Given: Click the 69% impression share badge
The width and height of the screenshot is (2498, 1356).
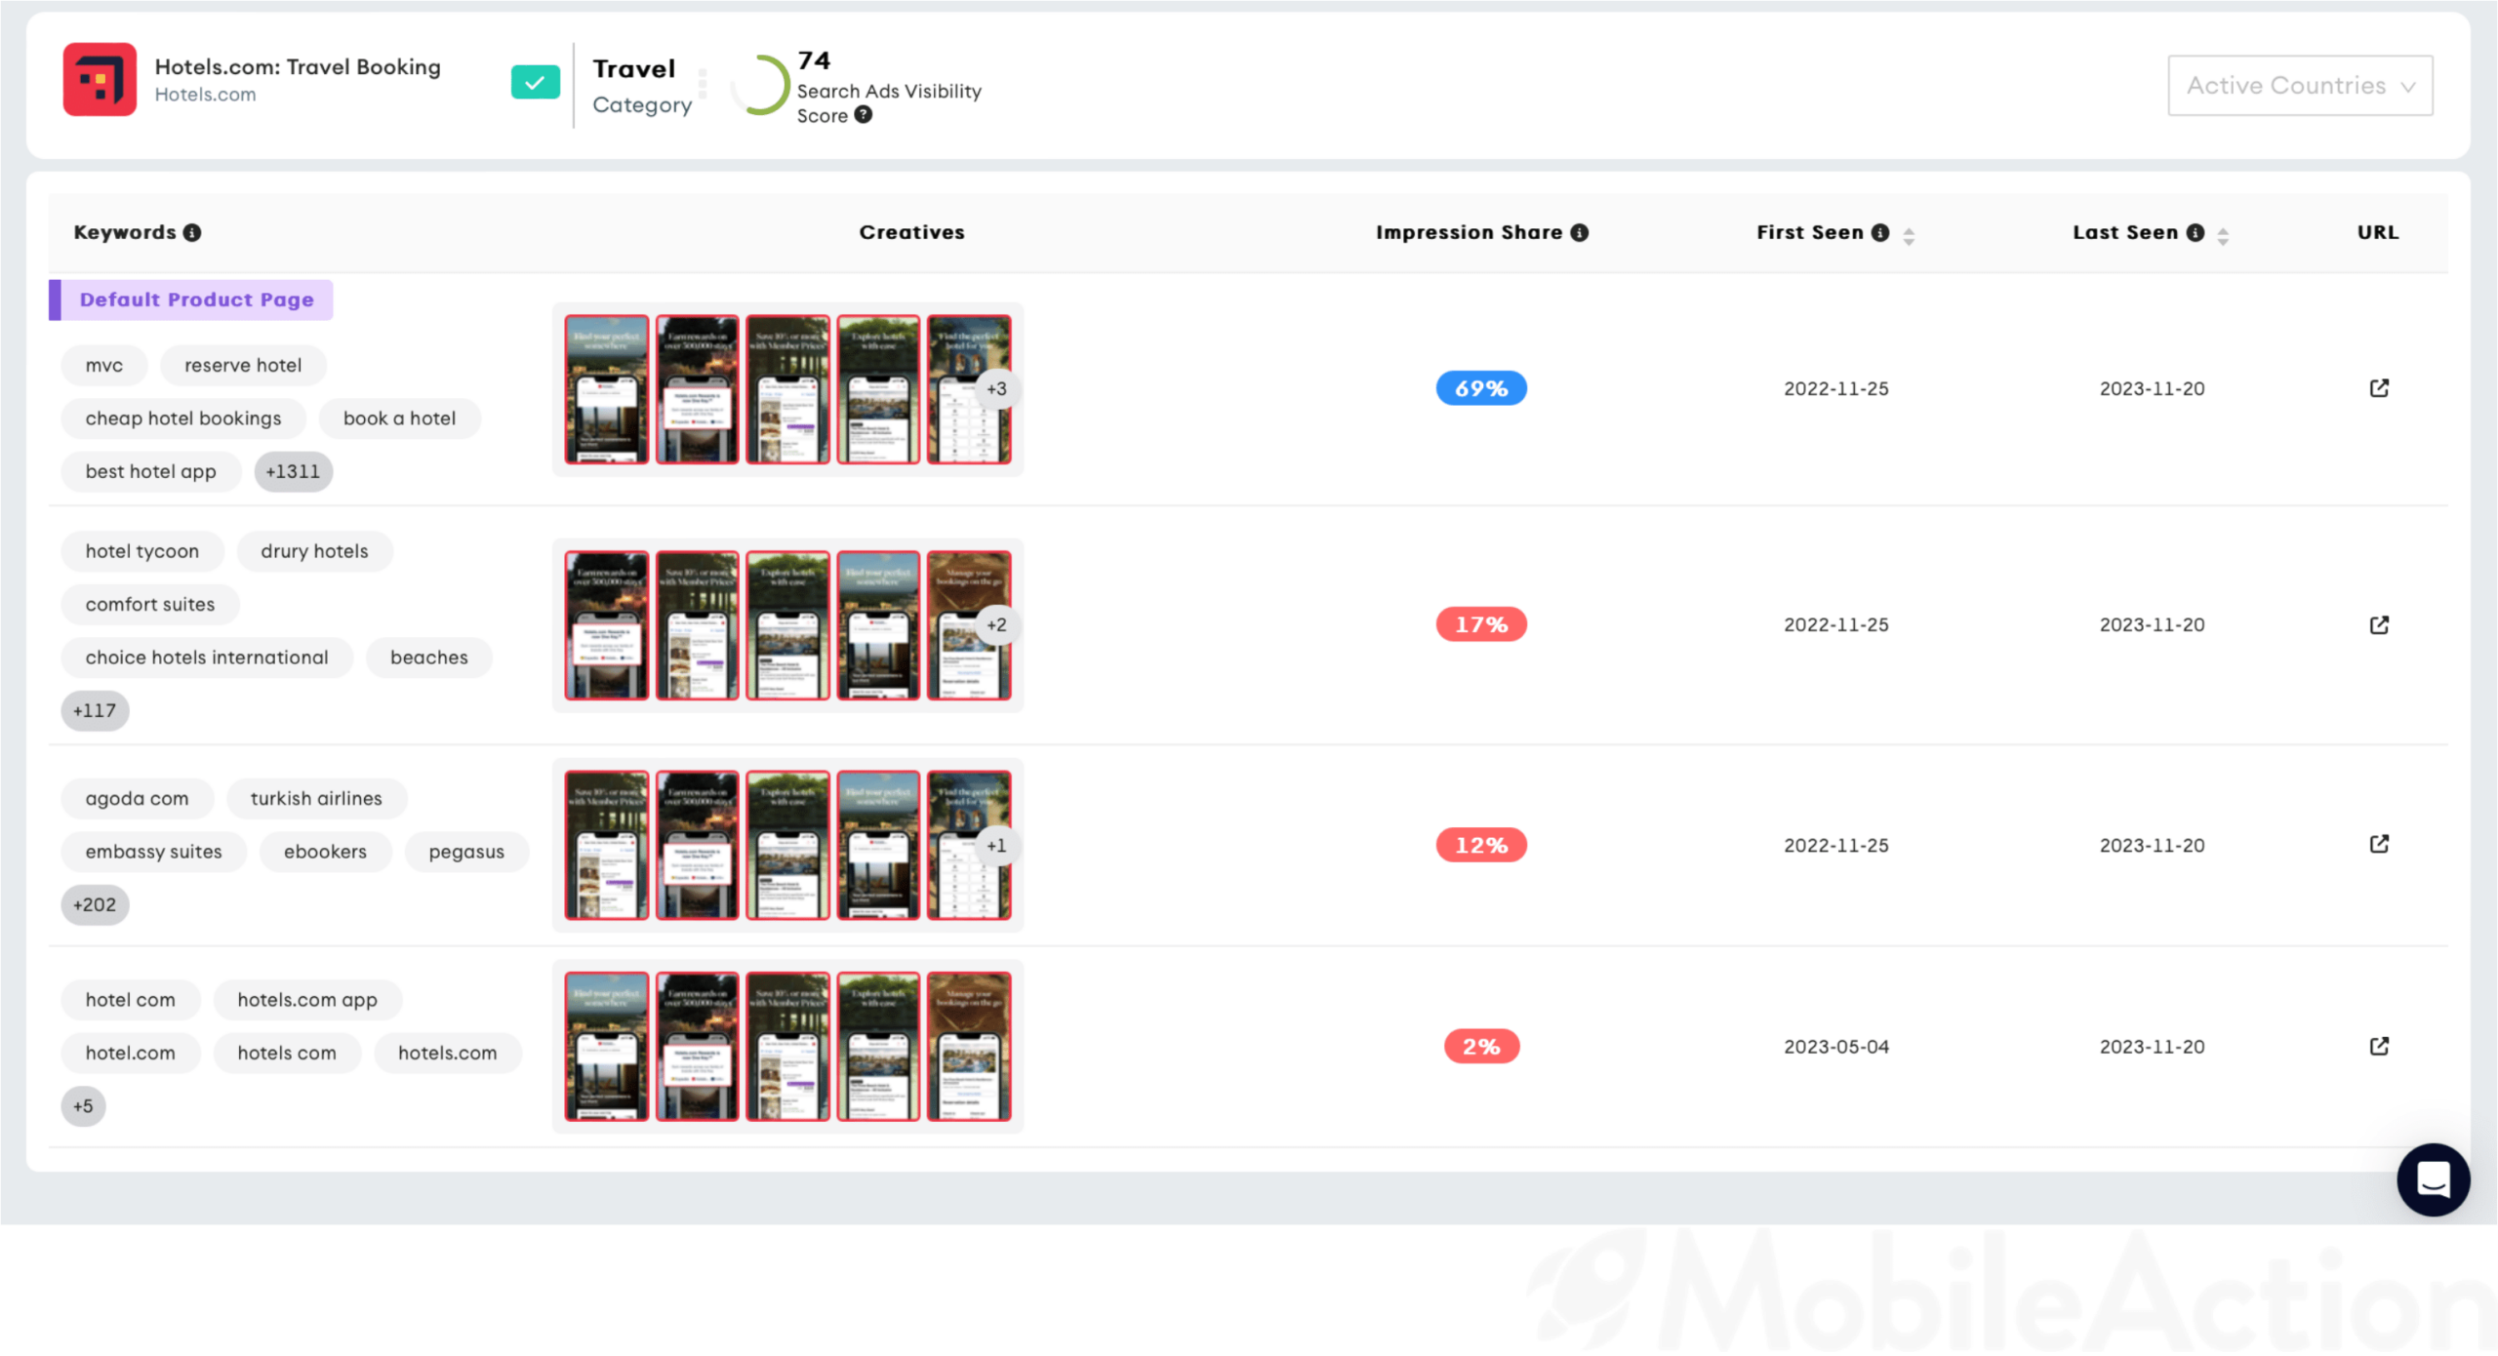Looking at the screenshot, I should (x=1481, y=389).
